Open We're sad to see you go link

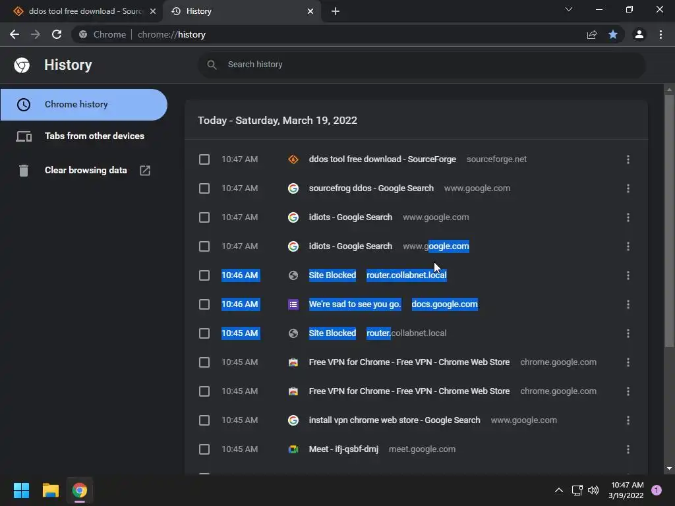click(355, 304)
